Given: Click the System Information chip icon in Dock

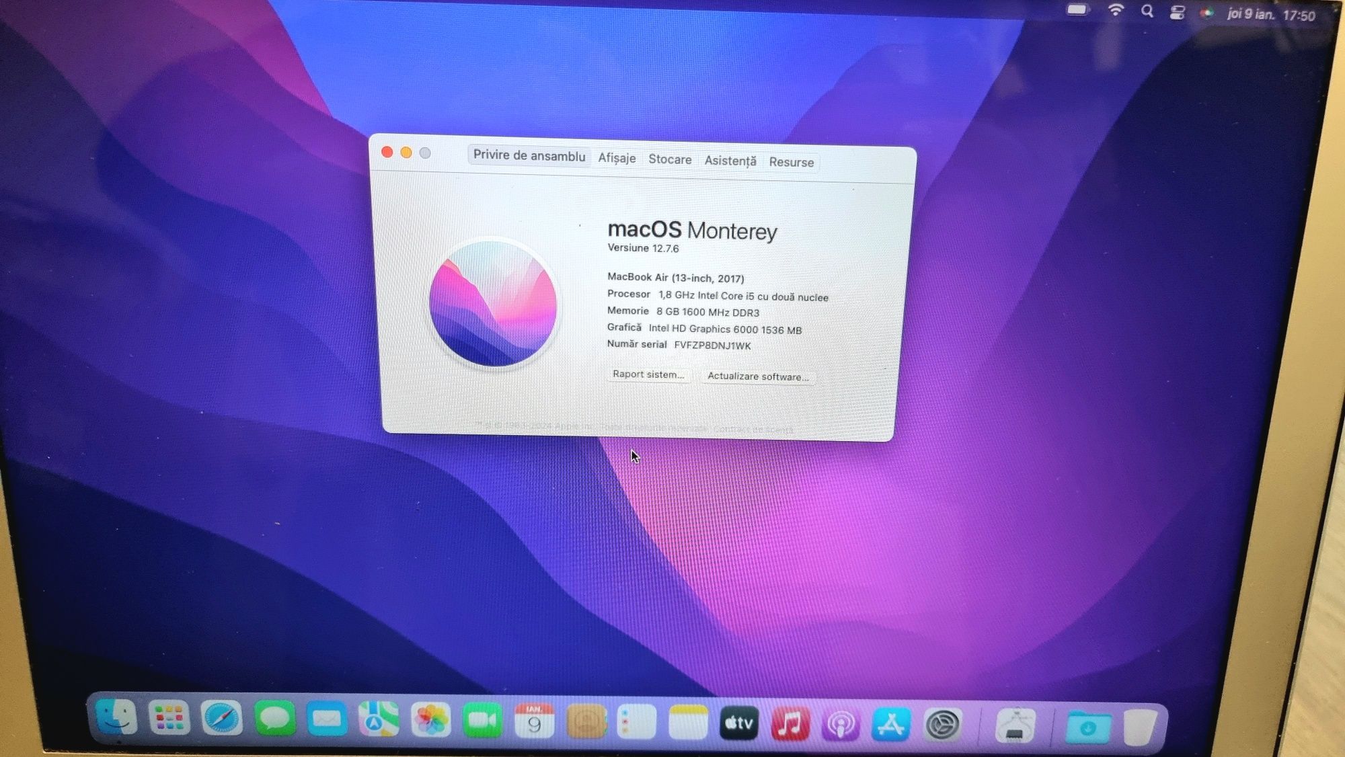Looking at the screenshot, I should click(x=1015, y=726).
